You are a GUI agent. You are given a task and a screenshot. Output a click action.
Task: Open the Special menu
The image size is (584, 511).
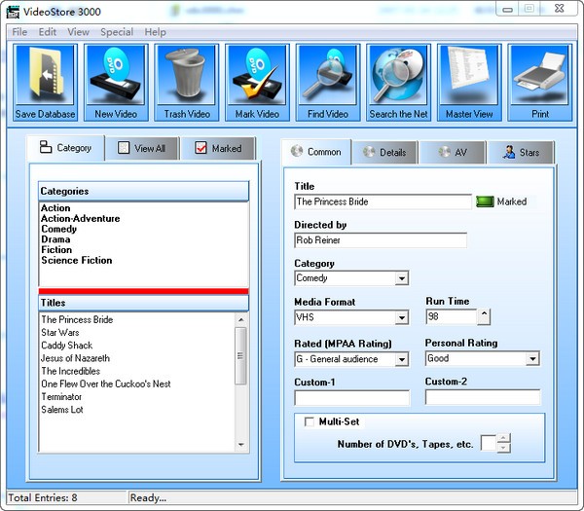pyautogui.click(x=117, y=32)
